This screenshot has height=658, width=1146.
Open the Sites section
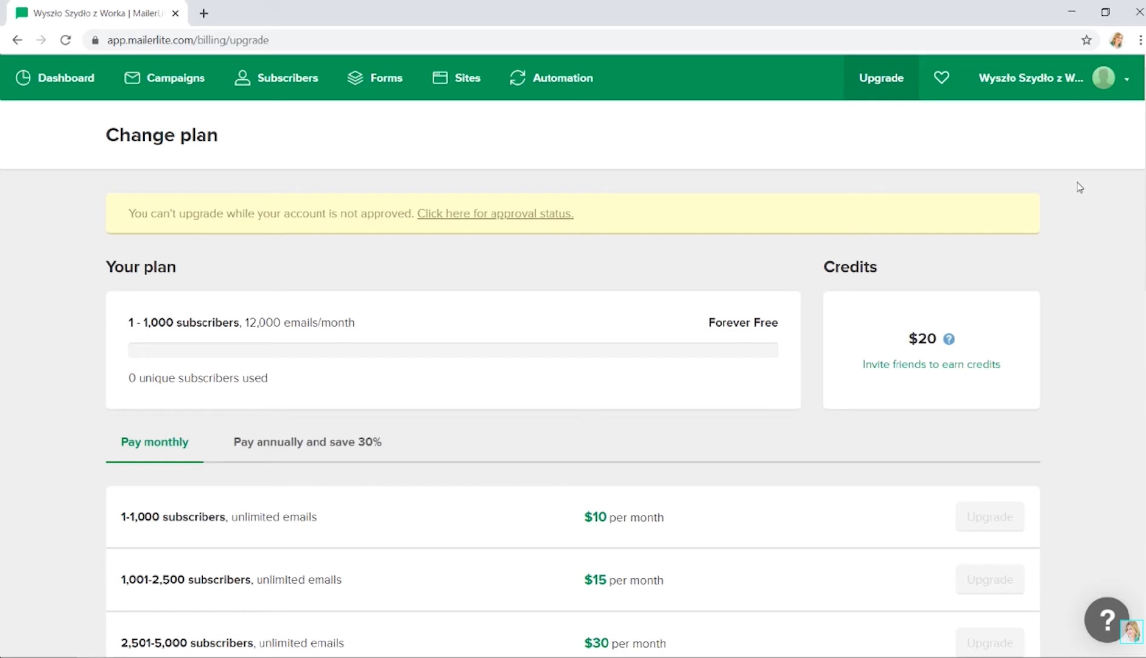[x=457, y=78]
